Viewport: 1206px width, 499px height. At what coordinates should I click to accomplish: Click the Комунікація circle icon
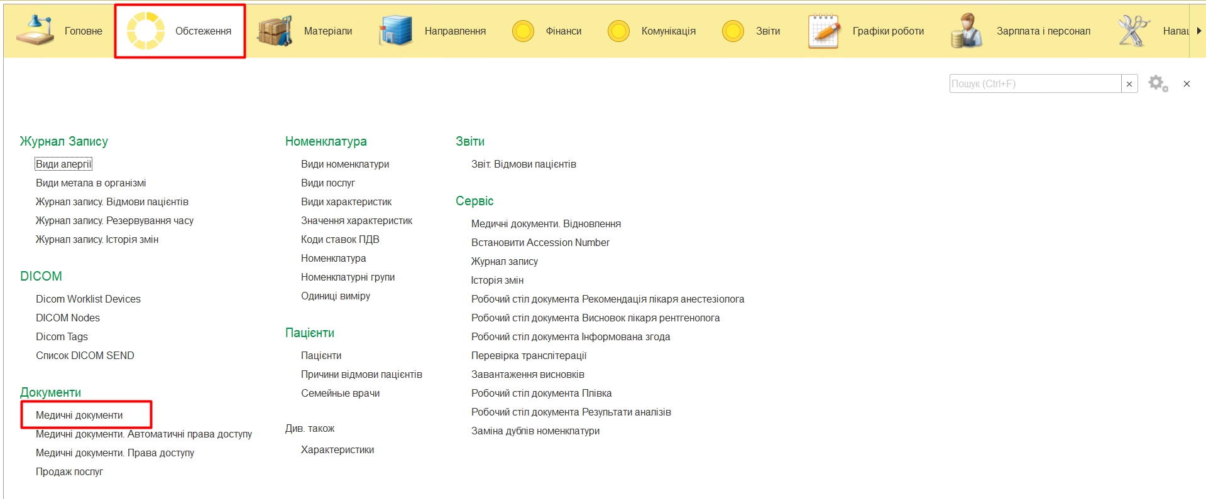click(x=618, y=31)
